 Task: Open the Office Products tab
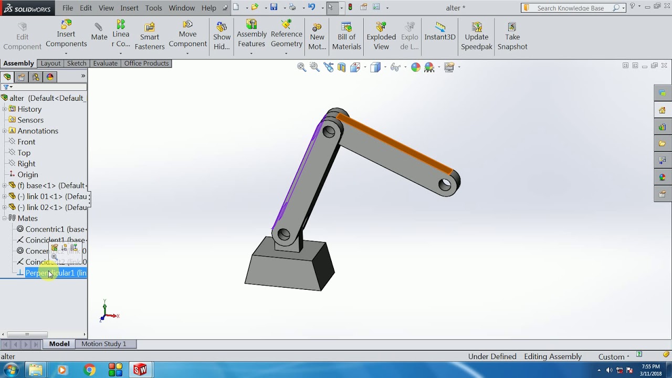point(146,63)
